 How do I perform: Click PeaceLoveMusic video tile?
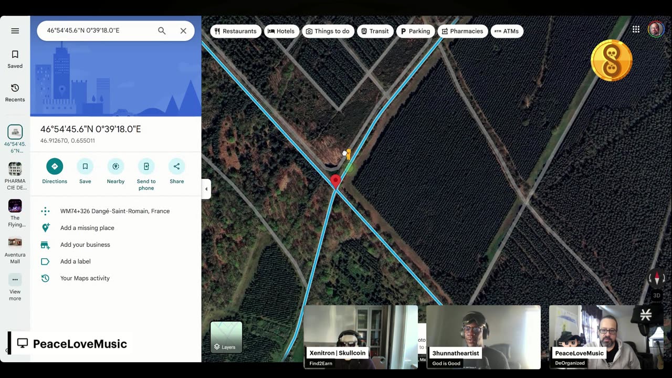[606, 337]
